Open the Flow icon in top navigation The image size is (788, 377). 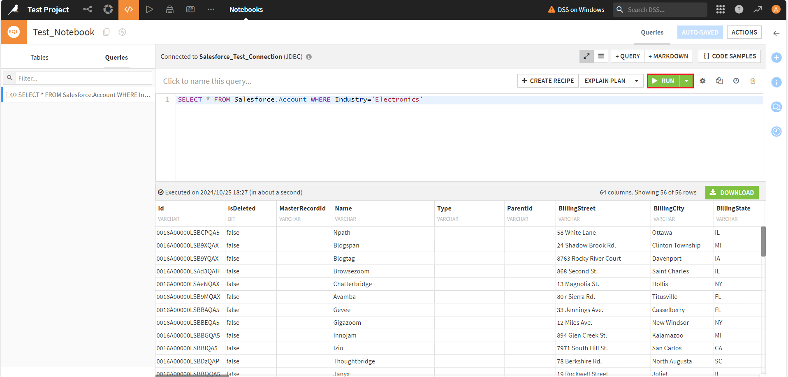pos(88,9)
